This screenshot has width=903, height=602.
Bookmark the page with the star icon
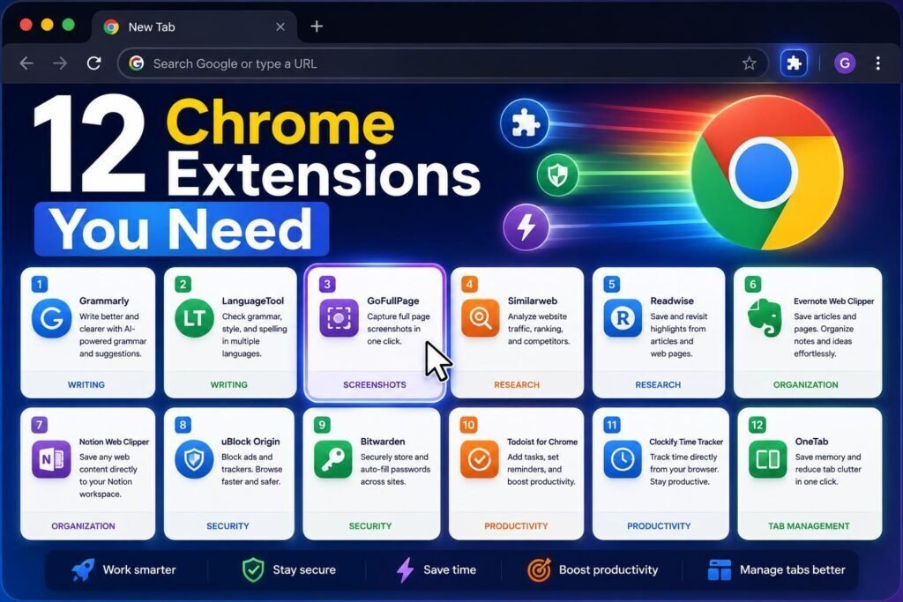[x=749, y=63]
